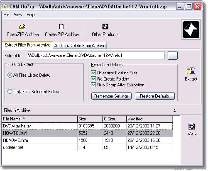208x171 pixels.
Task: Select HOWTO.html file row
Action: (87, 133)
